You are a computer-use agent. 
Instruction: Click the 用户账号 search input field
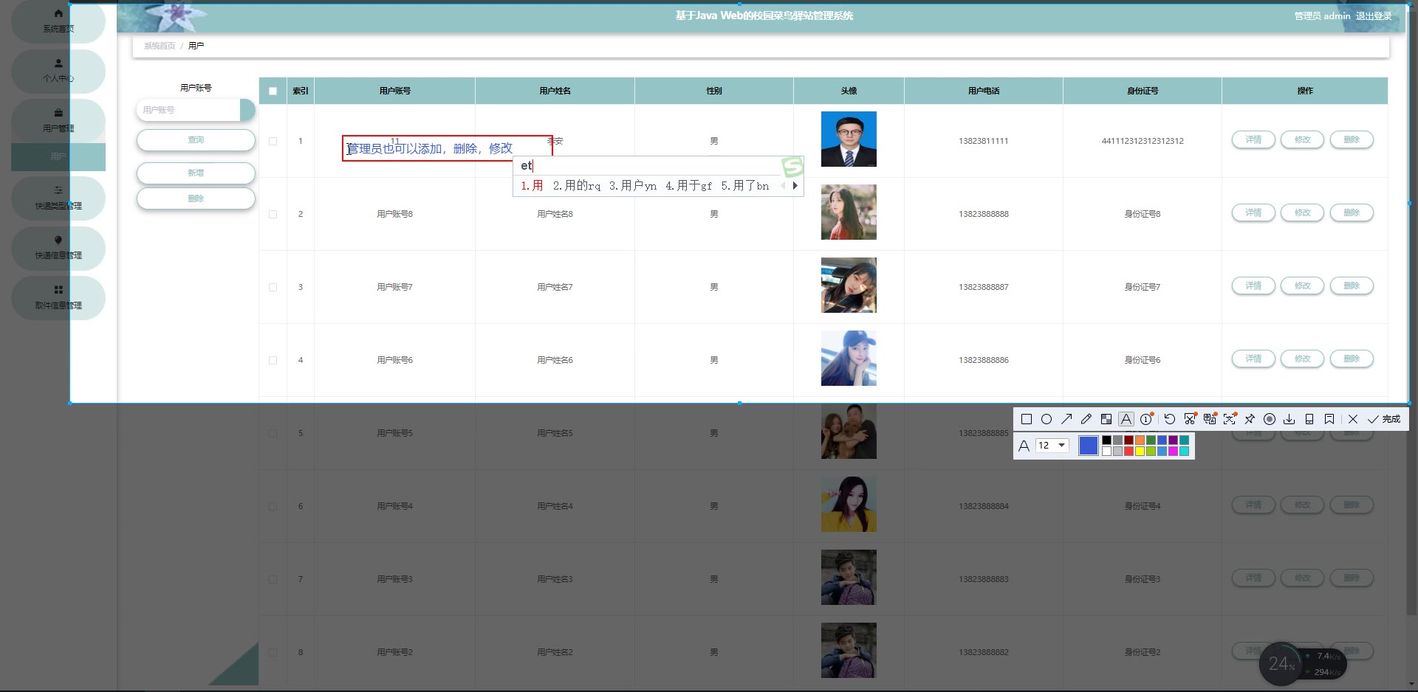click(189, 110)
